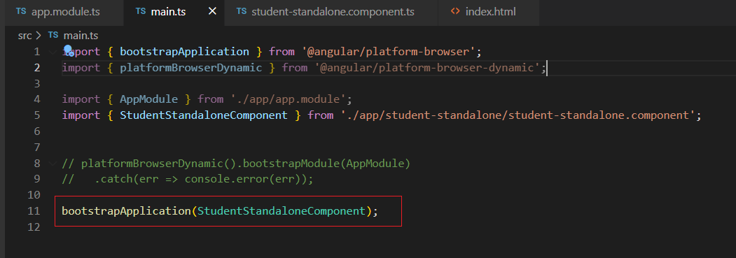Click the TS icon in the breadcrumb
This screenshot has width=736, height=258.
click(53, 35)
